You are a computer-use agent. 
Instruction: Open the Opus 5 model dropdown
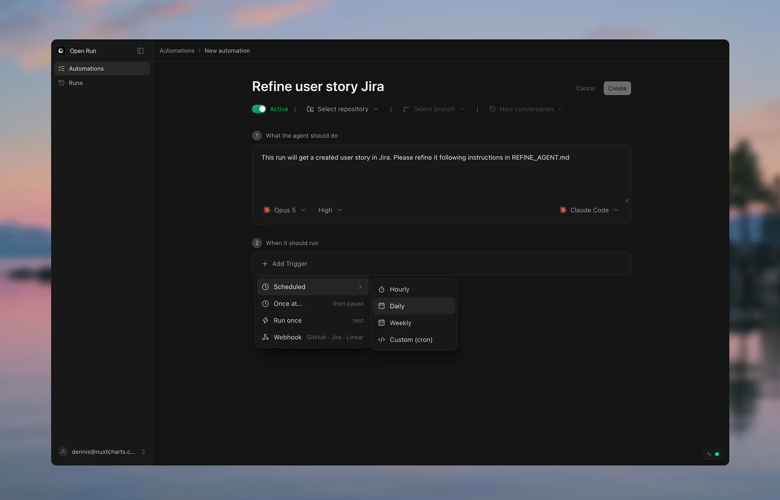point(284,210)
